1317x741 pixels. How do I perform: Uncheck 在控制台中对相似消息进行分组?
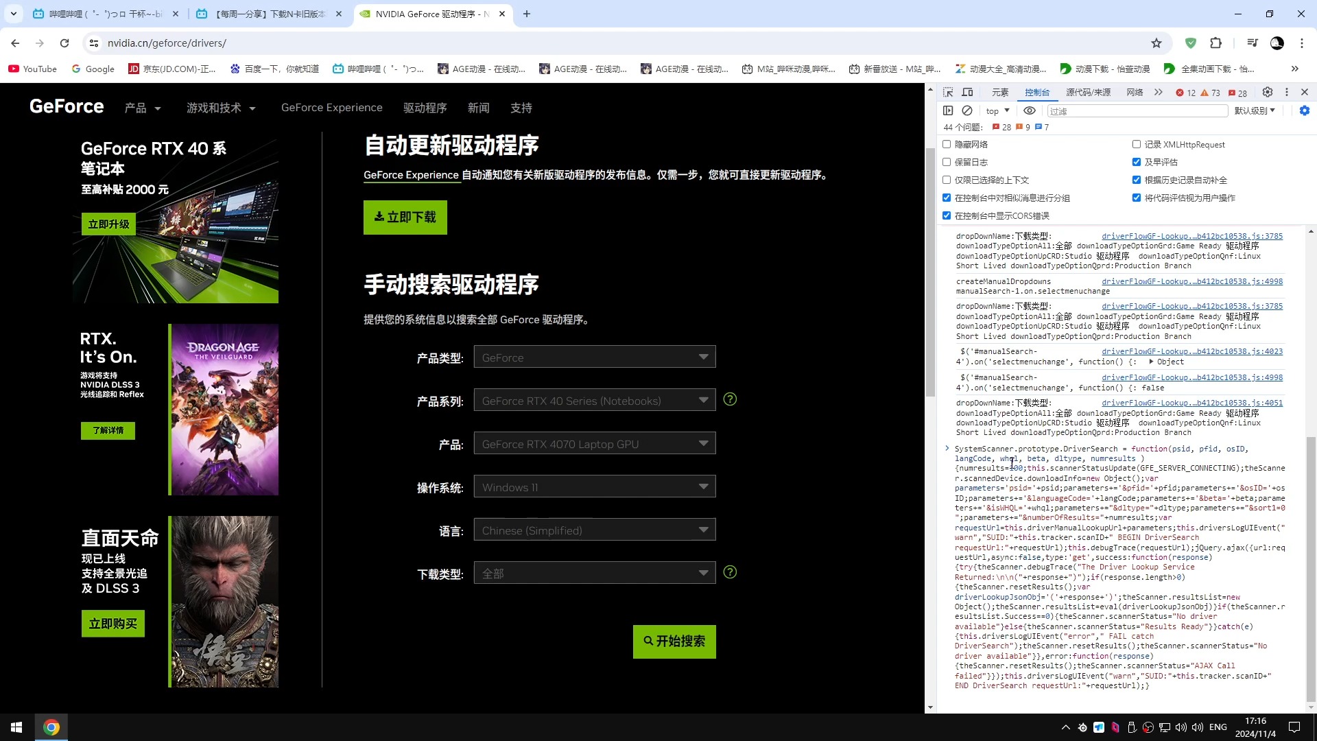click(x=947, y=198)
